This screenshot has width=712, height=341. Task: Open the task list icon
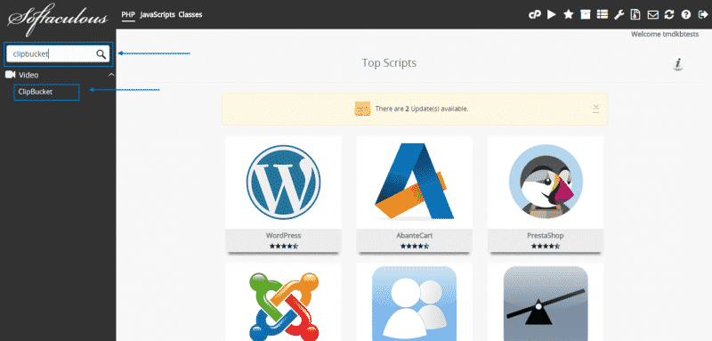coord(603,14)
